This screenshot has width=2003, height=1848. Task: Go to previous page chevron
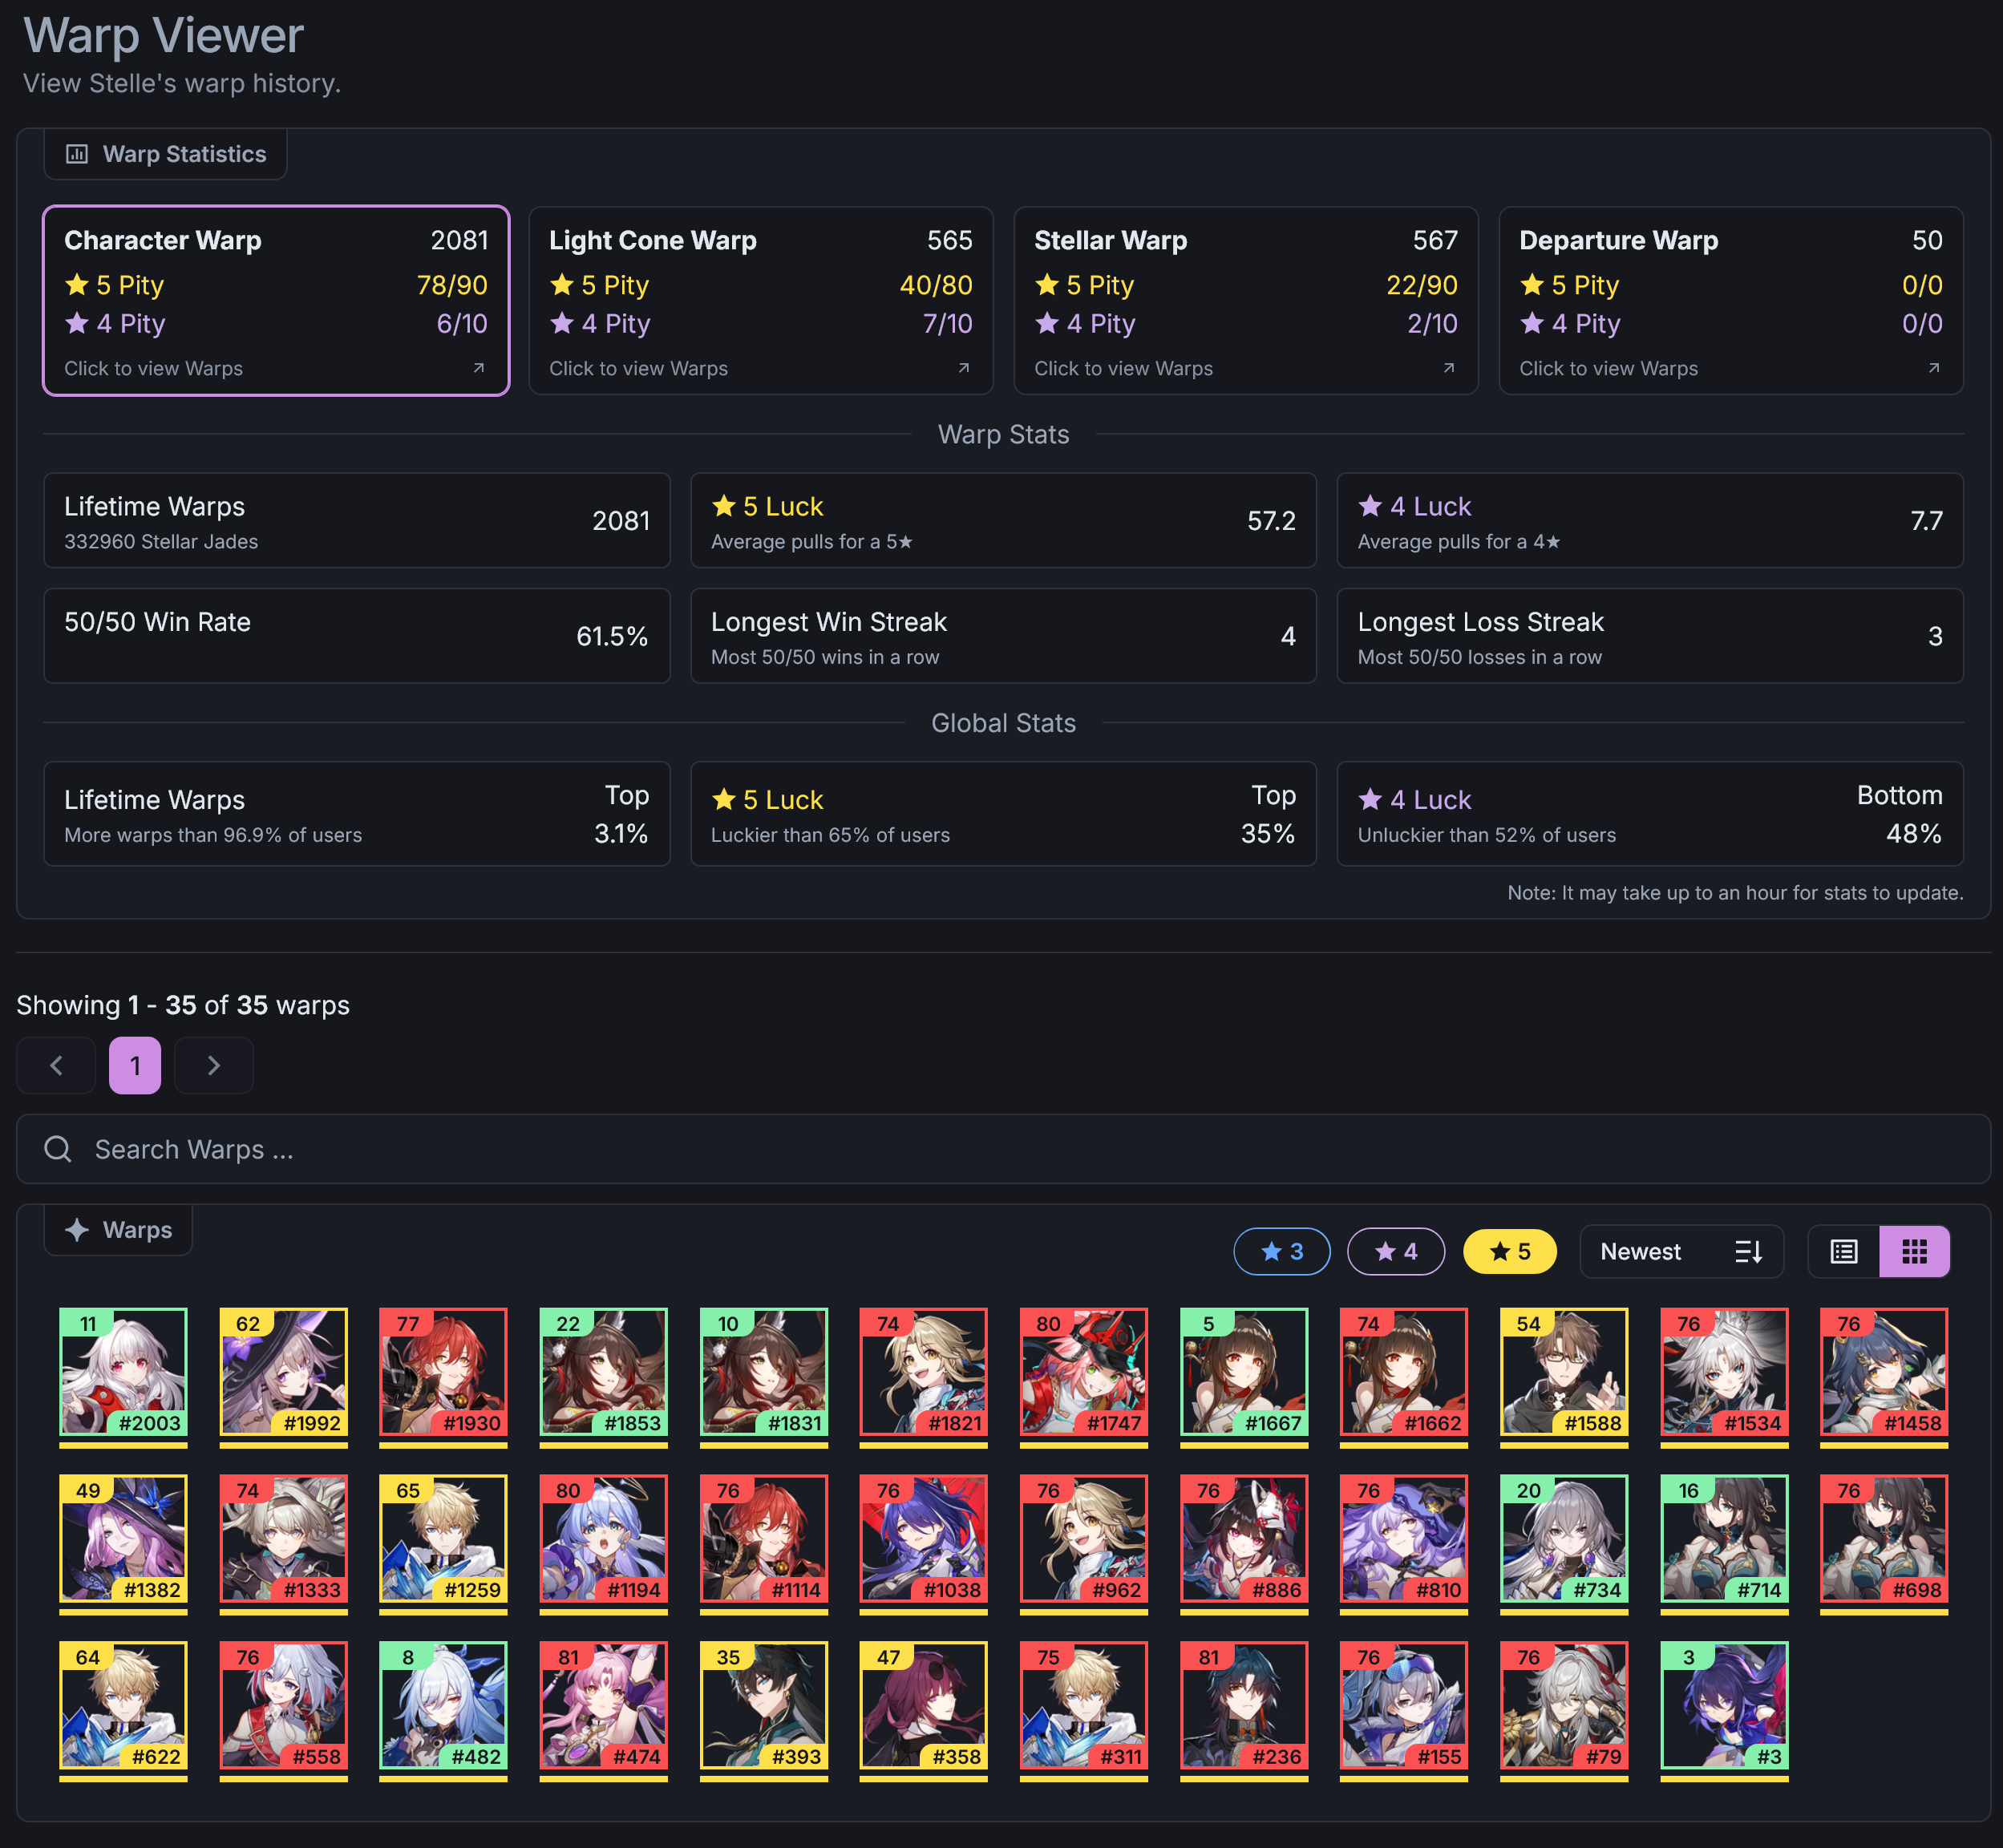56,1065
